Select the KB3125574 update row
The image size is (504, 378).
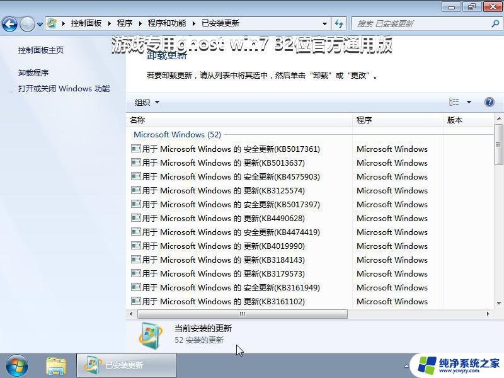(218, 190)
